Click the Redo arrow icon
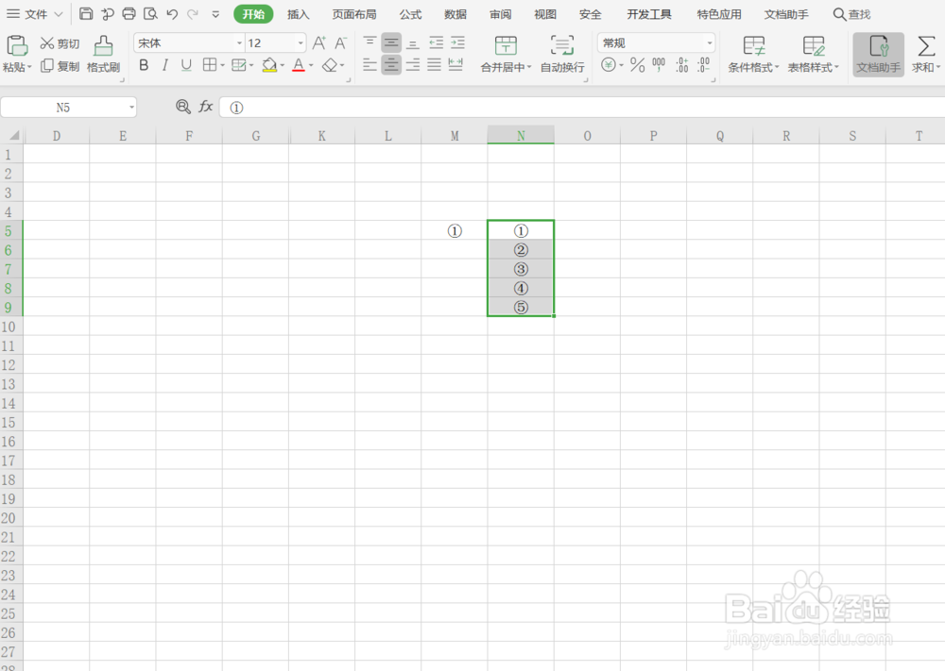 pos(193,13)
